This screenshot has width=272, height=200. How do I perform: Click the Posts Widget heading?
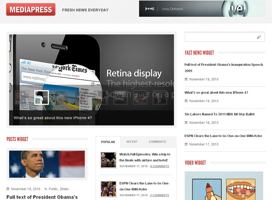click(x=17, y=139)
